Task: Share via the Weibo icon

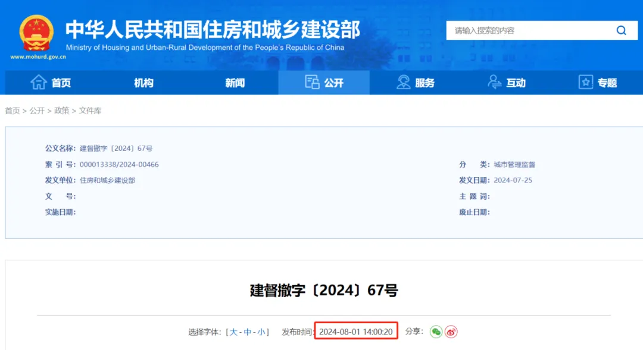Action: 451,332
